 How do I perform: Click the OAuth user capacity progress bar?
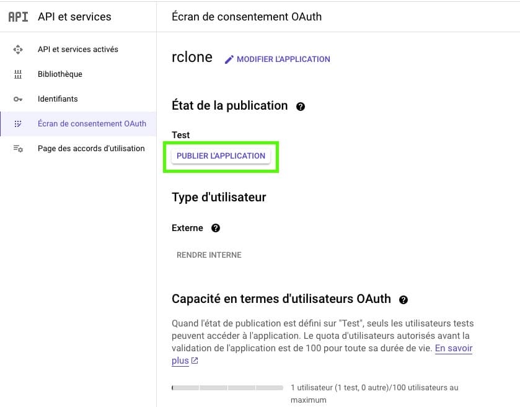click(x=227, y=388)
